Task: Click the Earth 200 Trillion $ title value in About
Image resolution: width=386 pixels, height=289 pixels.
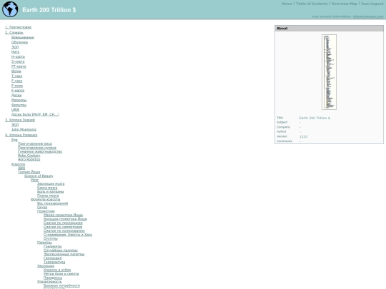Action: [315, 118]
